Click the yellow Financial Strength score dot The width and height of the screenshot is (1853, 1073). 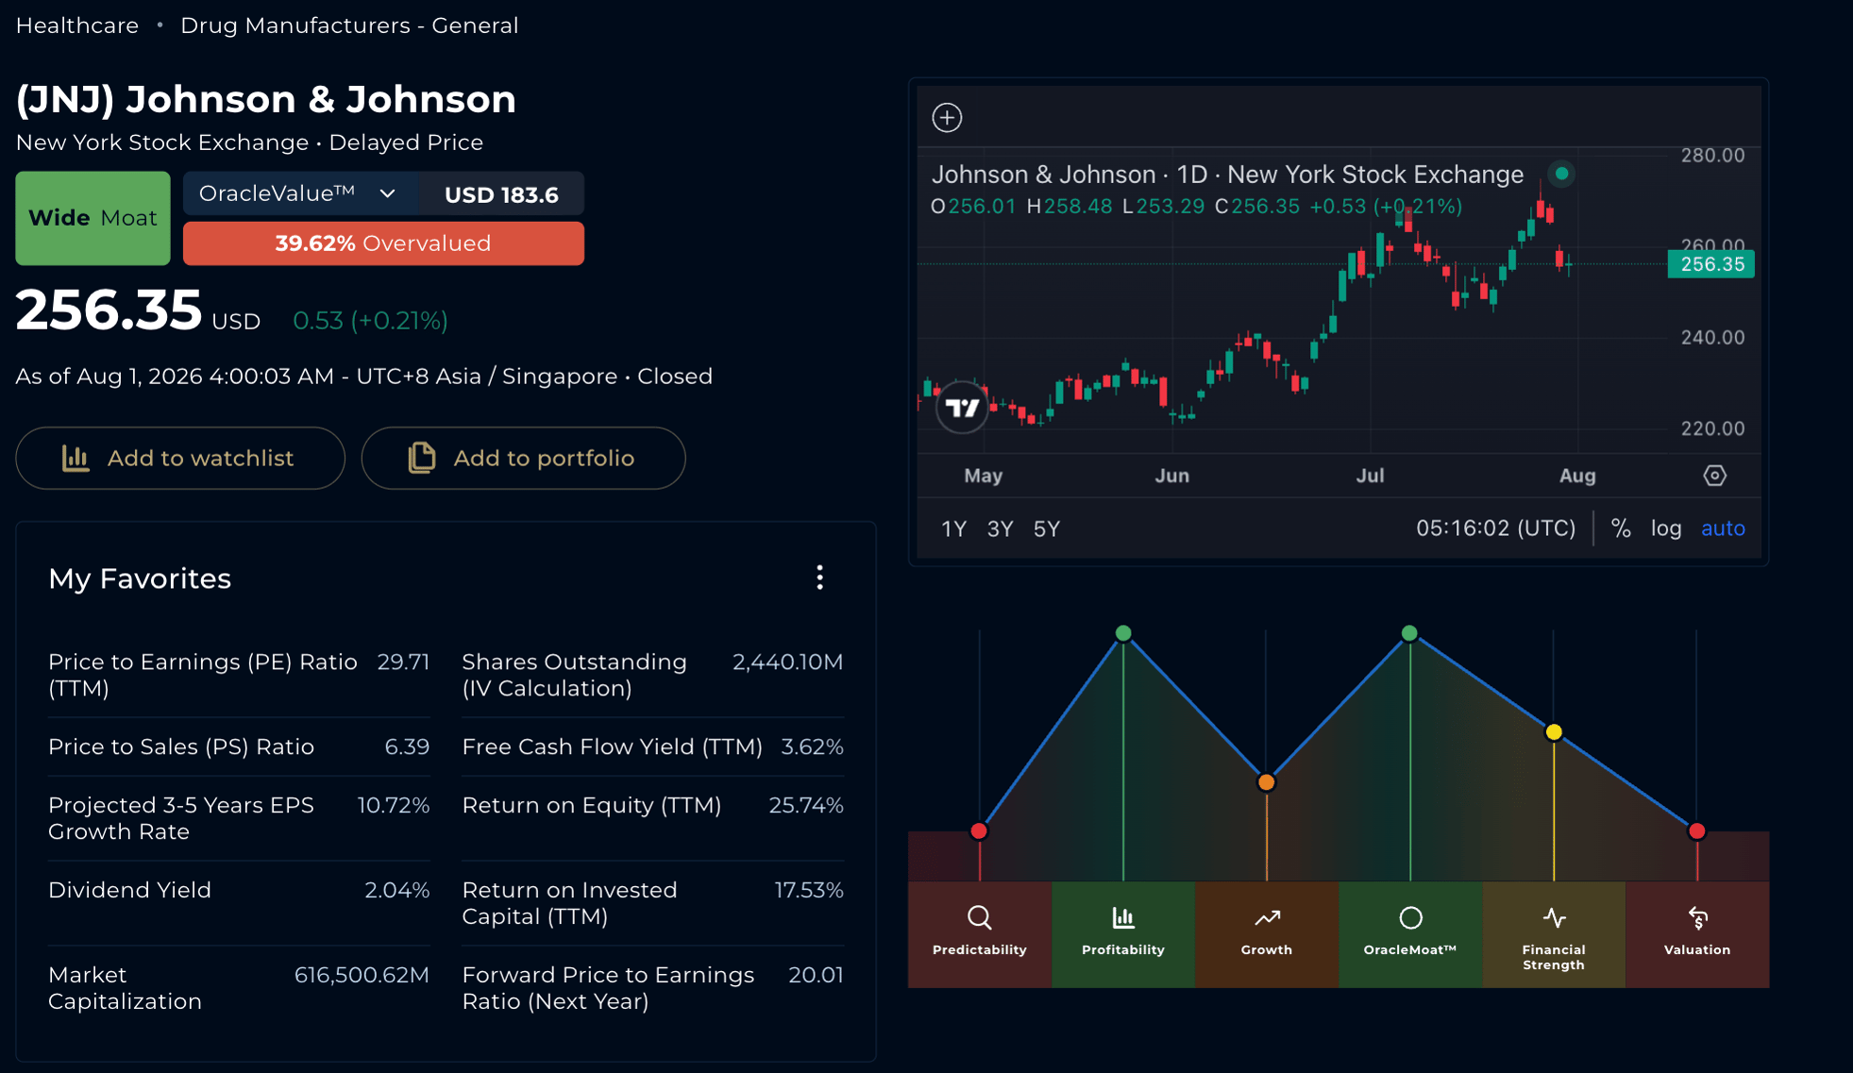coord(1554,731)
